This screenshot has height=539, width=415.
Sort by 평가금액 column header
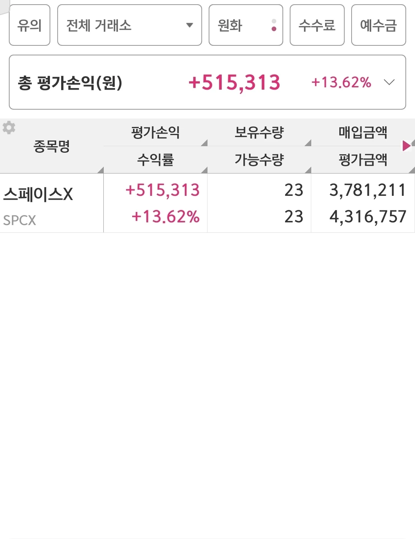tap(363, 160)
